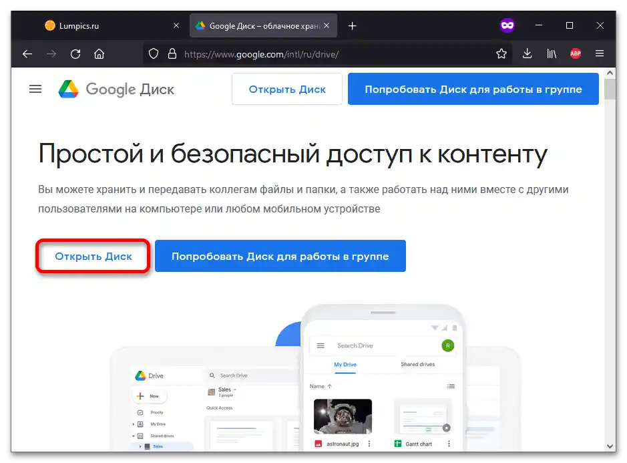Open the Google Диск page hamburger menu
Screen dimensions: 627x463
(x=35, y=89)
